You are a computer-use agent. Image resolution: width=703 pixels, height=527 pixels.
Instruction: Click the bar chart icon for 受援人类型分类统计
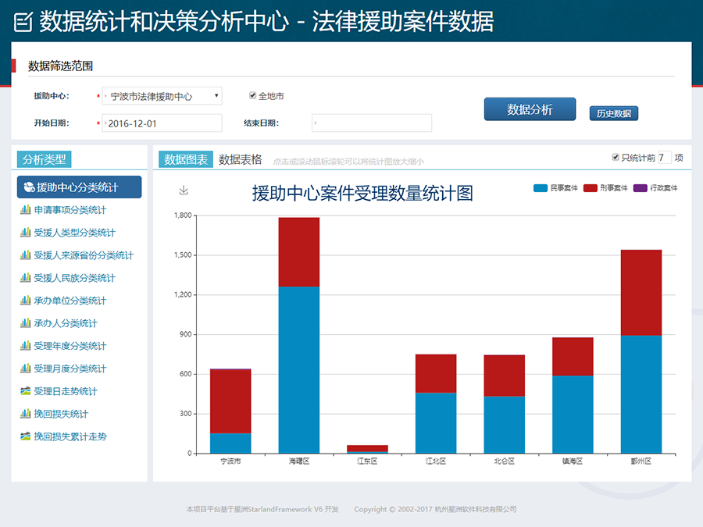pos(26,232)
